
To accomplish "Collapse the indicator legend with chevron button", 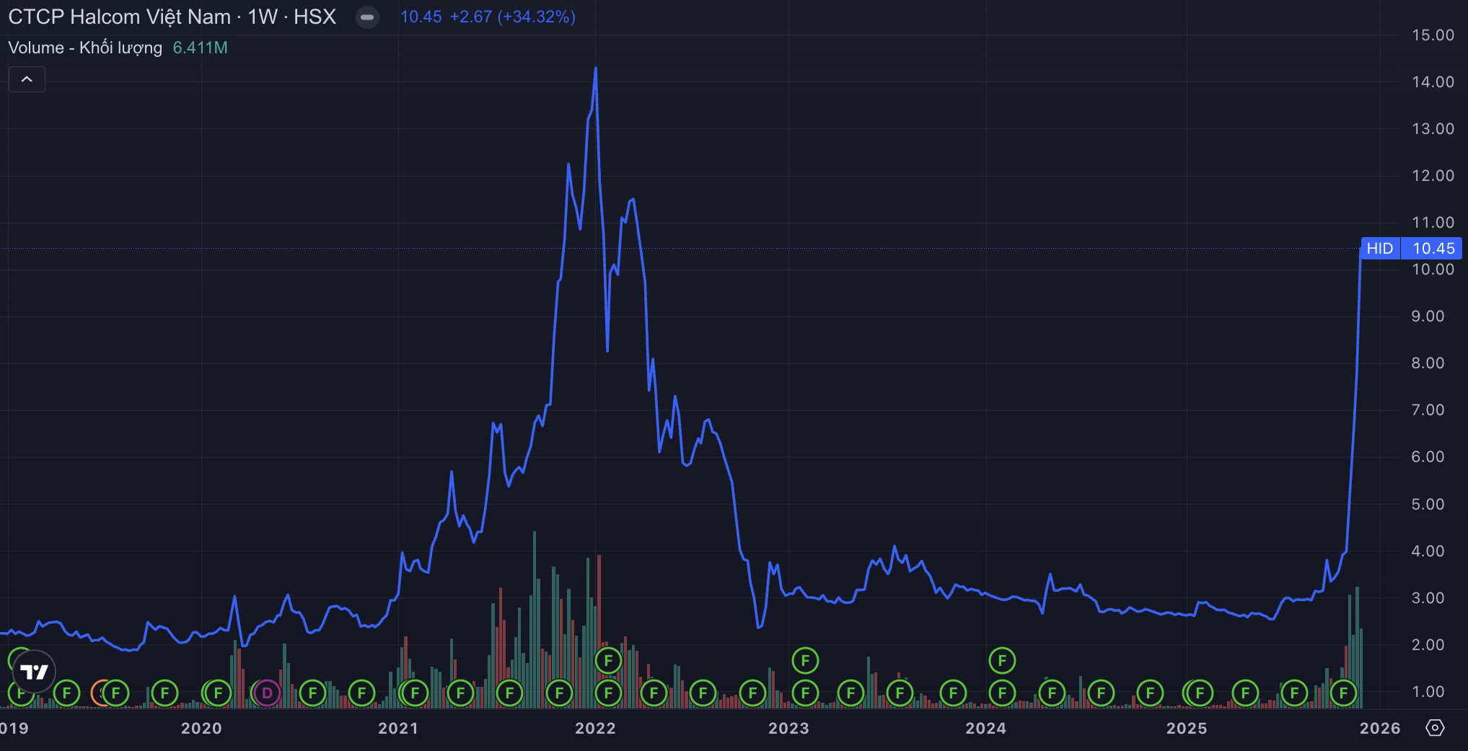I will pos(27,79).
